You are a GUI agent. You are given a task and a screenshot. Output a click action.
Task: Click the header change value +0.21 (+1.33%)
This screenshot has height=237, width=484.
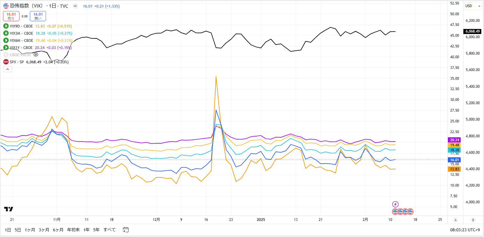(107, 6)
